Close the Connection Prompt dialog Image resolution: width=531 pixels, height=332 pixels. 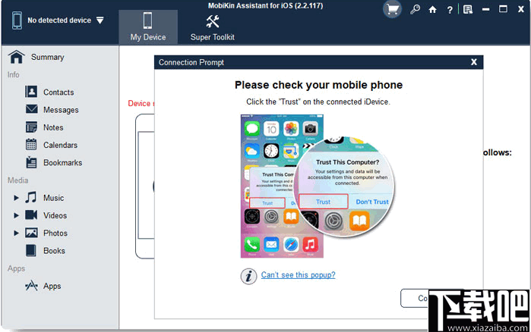tap(474, 62)
